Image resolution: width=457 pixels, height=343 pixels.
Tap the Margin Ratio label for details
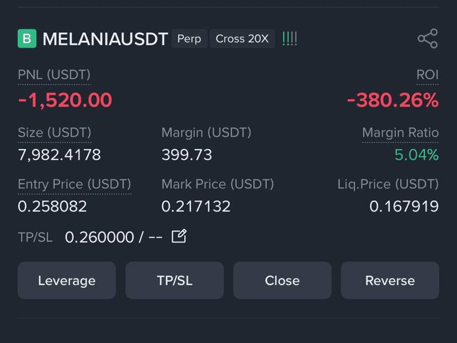pyautogui.click(x=400, y=133)
